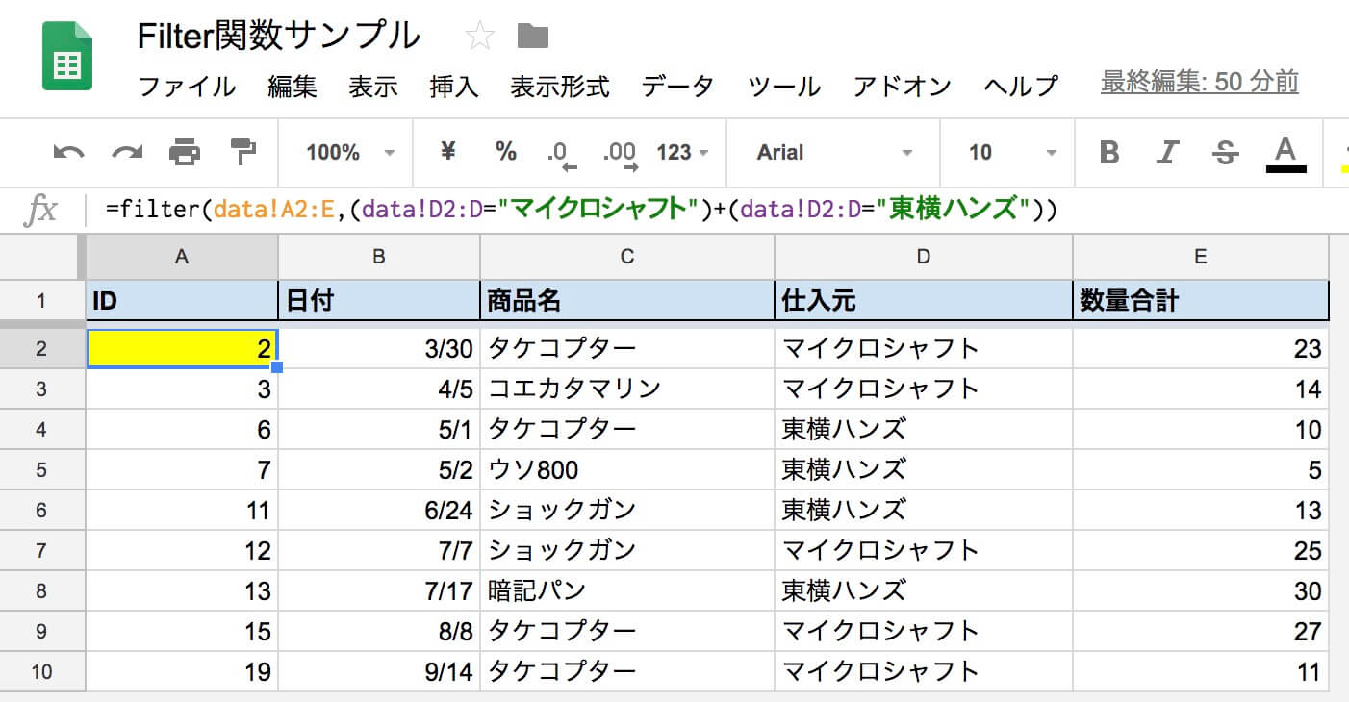Toggle bold formatting
1349x702 pixels.
pos(1109,153)
